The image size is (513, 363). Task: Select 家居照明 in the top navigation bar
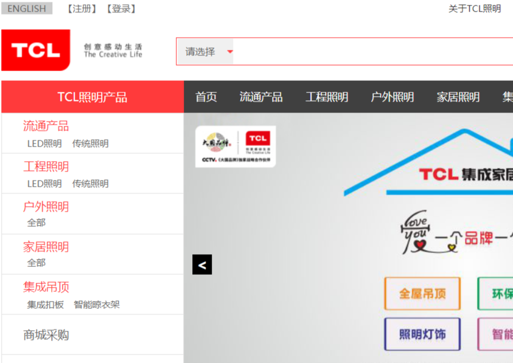pos(458,97)
